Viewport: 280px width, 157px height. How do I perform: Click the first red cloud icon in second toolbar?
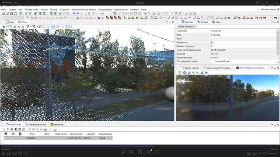tap(32, 18)
